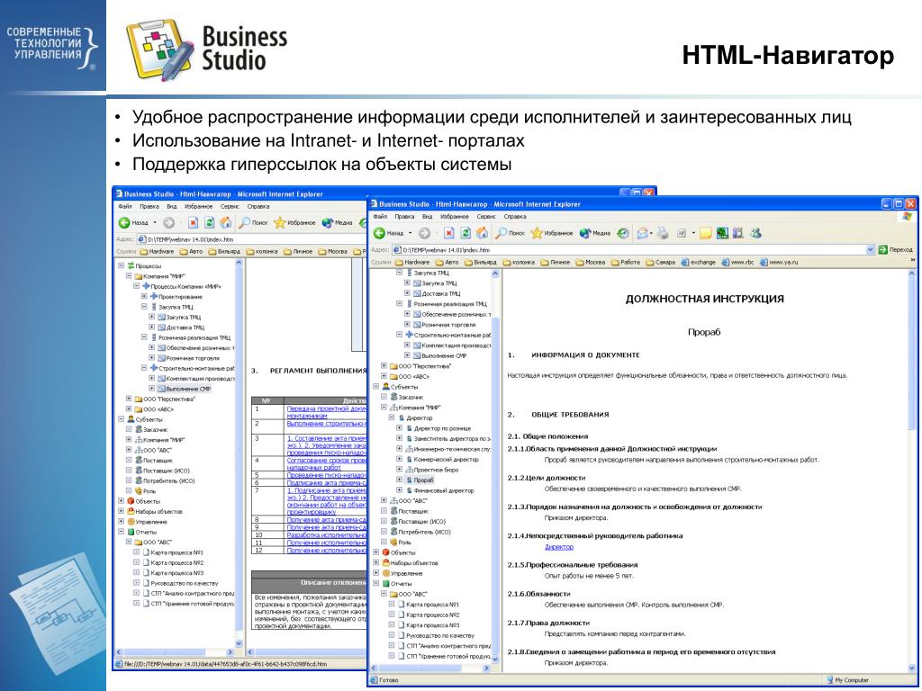
Task: Click the Поиск magnifier in front window
Action: (x=501, y=233)
